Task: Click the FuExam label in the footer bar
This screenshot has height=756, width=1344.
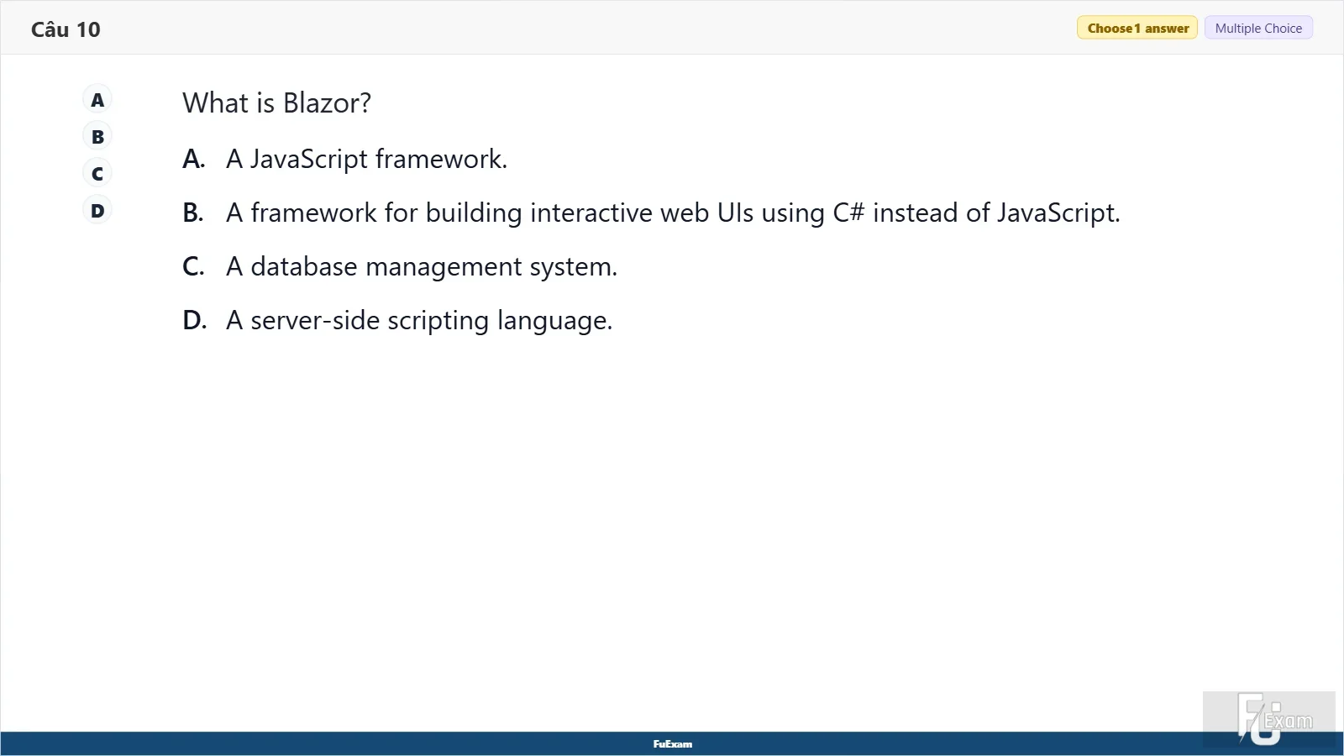Action: click(x=673, y=743)
